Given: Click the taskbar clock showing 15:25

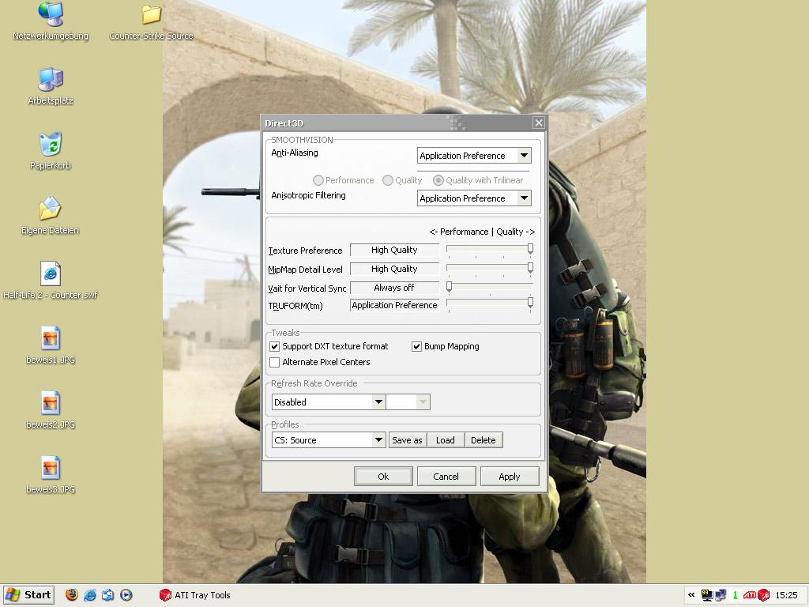Looking at the screenshot, I should pyautogui.click(x=786, y=595).
